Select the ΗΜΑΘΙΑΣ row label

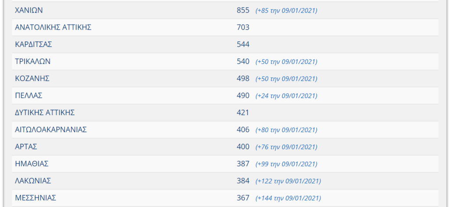pyautogui.click(x=32, y=164)
